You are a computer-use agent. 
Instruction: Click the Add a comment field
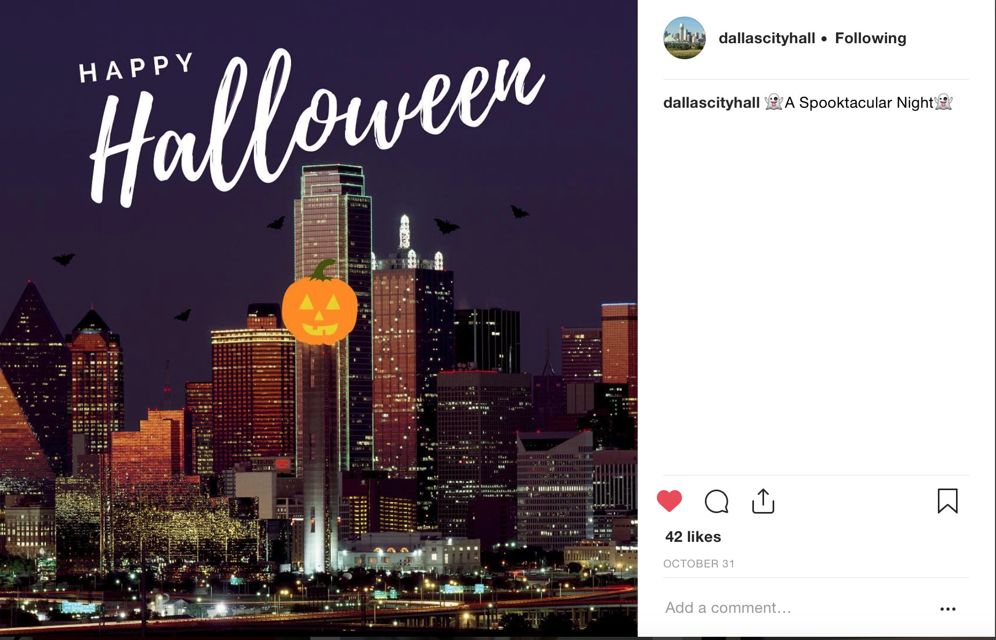(794, 607)
